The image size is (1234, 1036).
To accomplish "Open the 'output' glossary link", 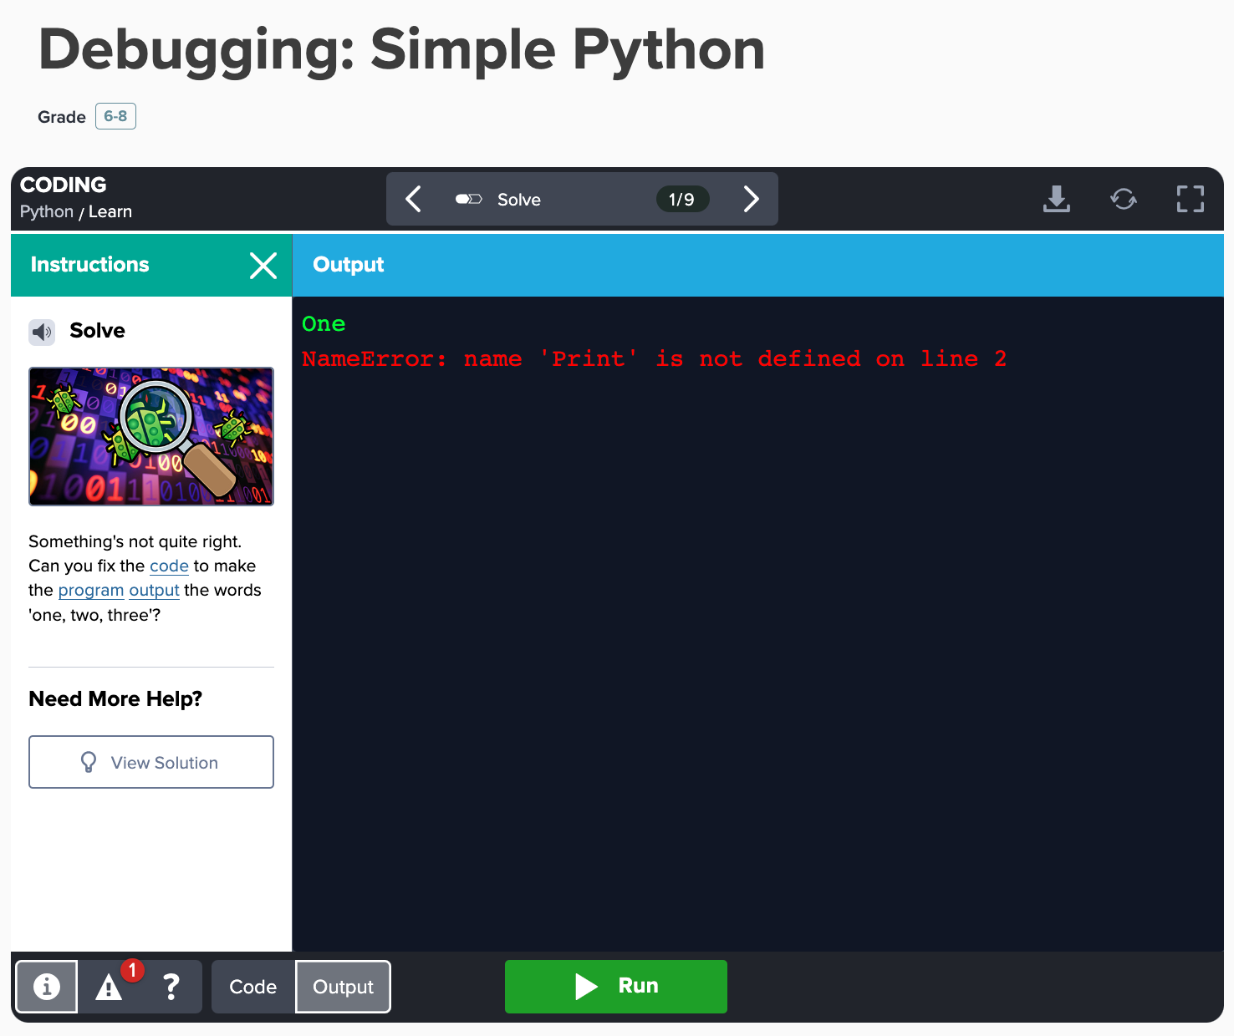I will point(154,590).
